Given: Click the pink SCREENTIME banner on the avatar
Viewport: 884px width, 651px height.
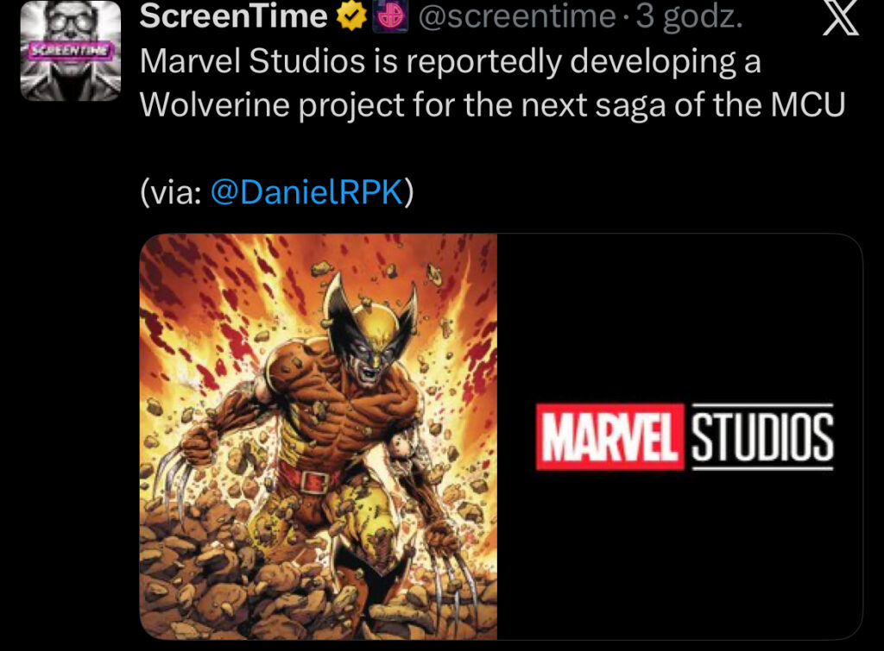Looking at the screenshot, I should click(71, 51).
